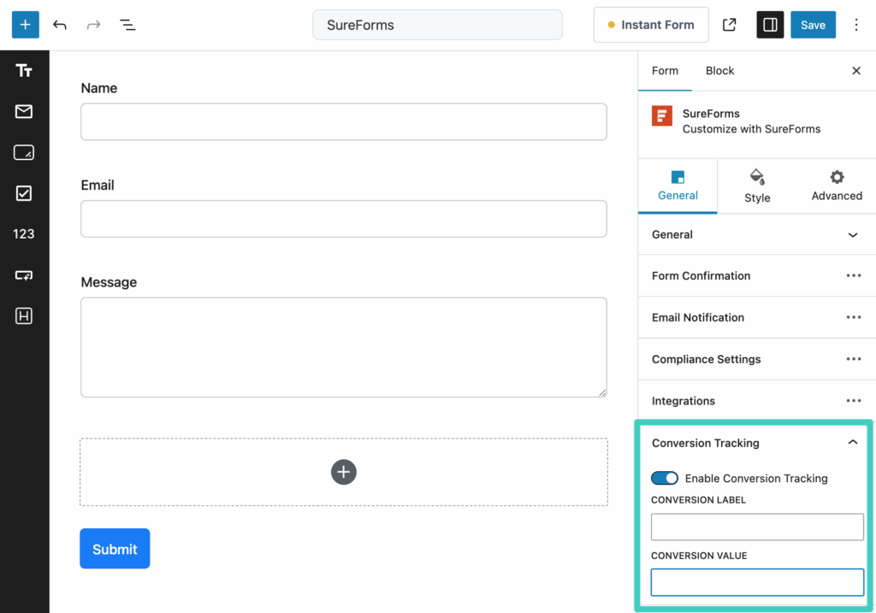Click the 'CONVERSION VALUE' caption
Image resolution: width=876 pixels, height=613 pixels.
click(x=699, y=556)
